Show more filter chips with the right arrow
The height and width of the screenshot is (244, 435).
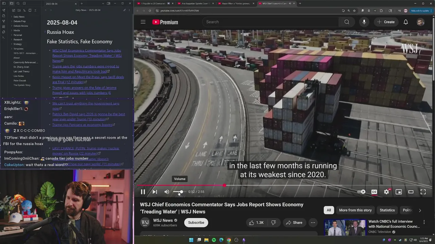pos(420,210)
